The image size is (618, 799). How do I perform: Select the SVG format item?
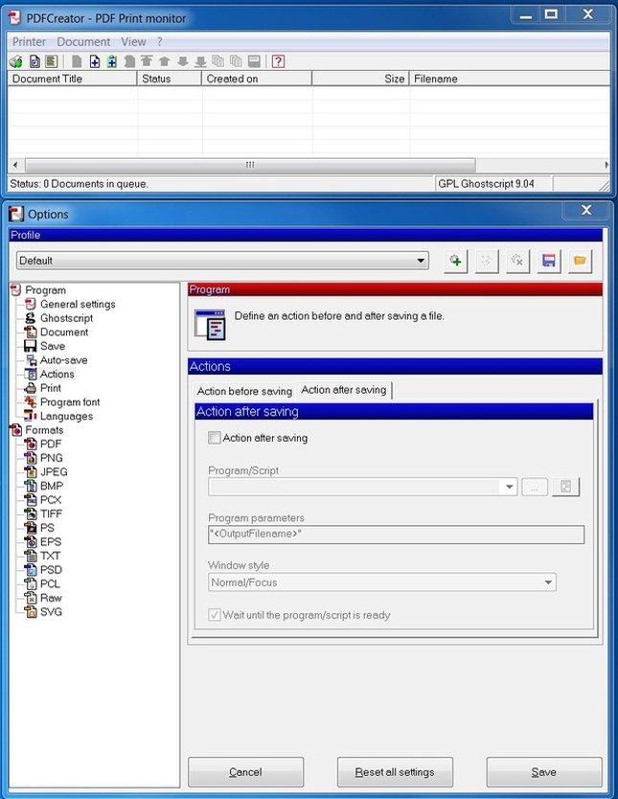click(x=51, y=612)
